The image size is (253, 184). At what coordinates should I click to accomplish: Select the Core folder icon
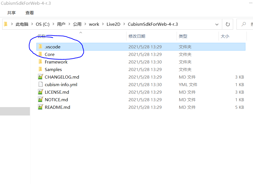[40, 54]
